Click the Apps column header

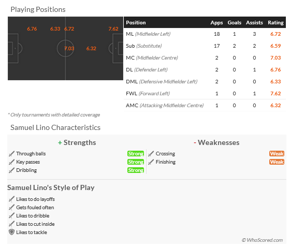click(216, 23)
